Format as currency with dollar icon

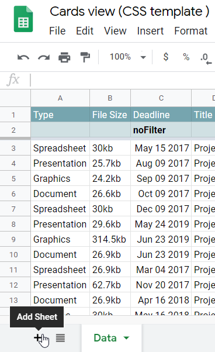[x=166, y=57]
